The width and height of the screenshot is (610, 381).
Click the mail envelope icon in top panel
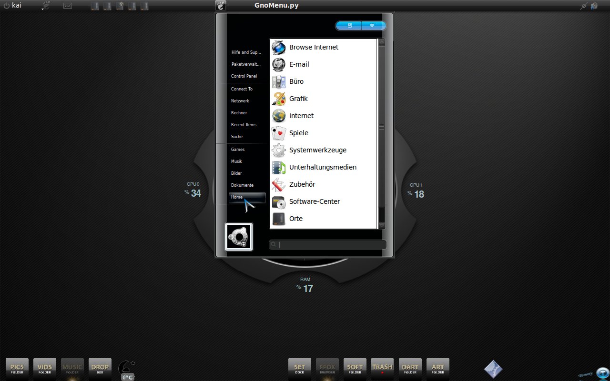[x=68, y=6]
